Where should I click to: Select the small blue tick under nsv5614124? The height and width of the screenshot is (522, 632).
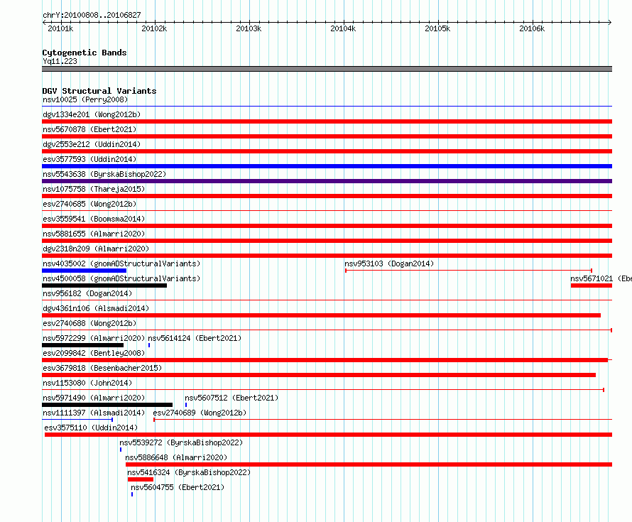(x=149, y=345)
